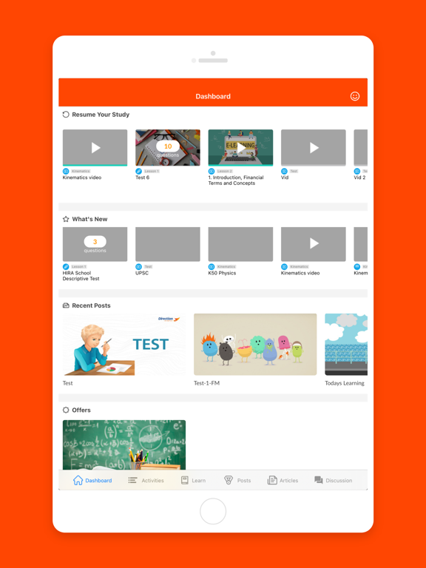Select the Dashboard tab label
The height and width of the screenshot is (568, 426).
tap(98, 480)
